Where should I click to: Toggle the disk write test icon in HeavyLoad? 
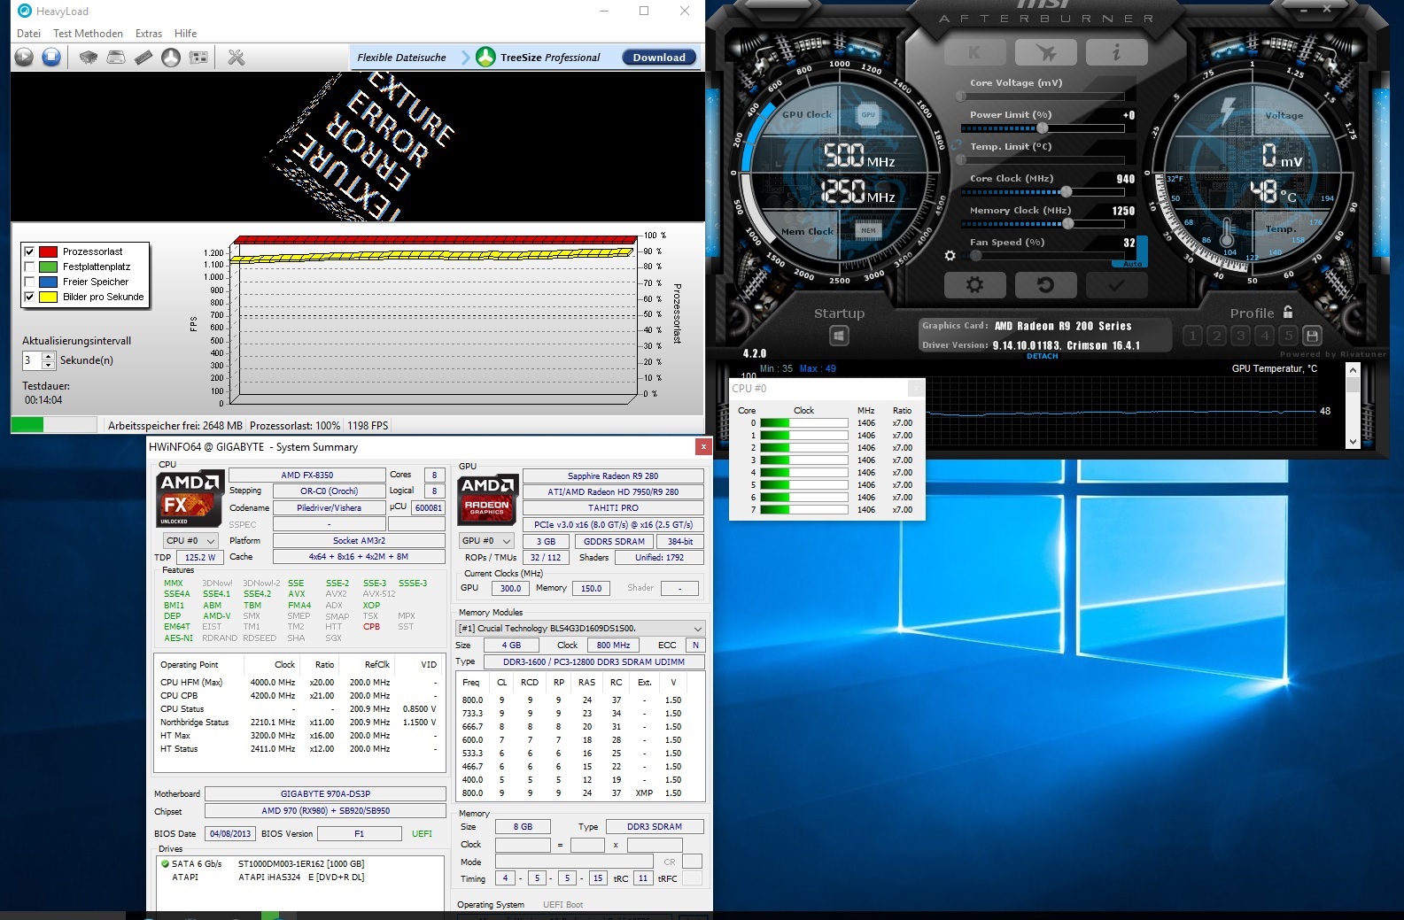(116, 58)
